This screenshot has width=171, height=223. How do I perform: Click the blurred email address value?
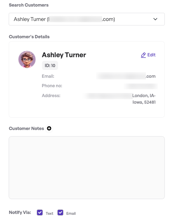click(x=126, y=76)
